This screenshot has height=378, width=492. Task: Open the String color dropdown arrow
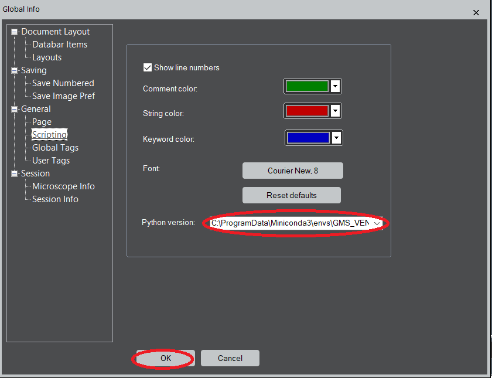pos(336,111)
